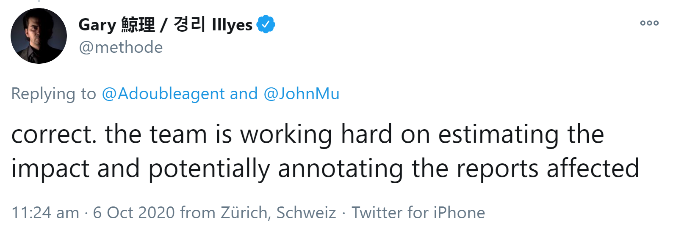
Task: Click the Korean "경리" text in name
Action: pyautogui.click(x=189, y=24)
